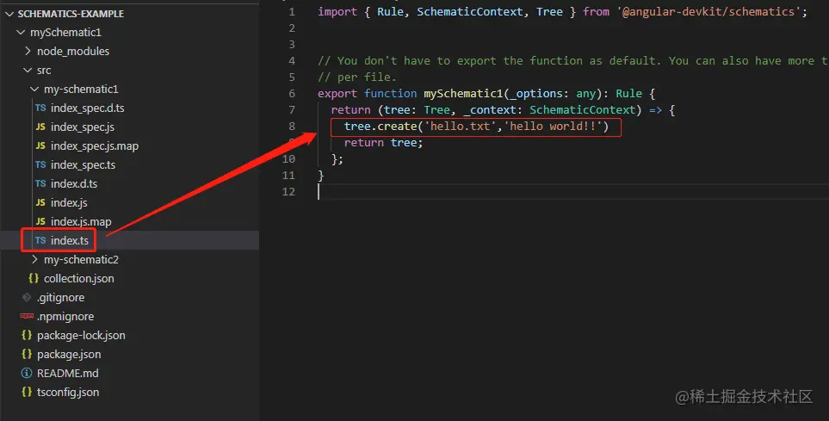Click SchematicContext type on line 7
829x421 pixels.
pos(582,110)
